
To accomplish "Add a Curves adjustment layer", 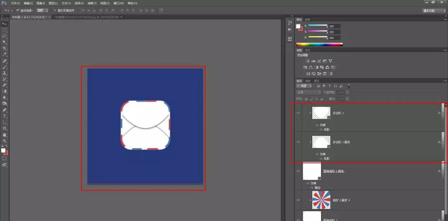I will pos(319,61).
